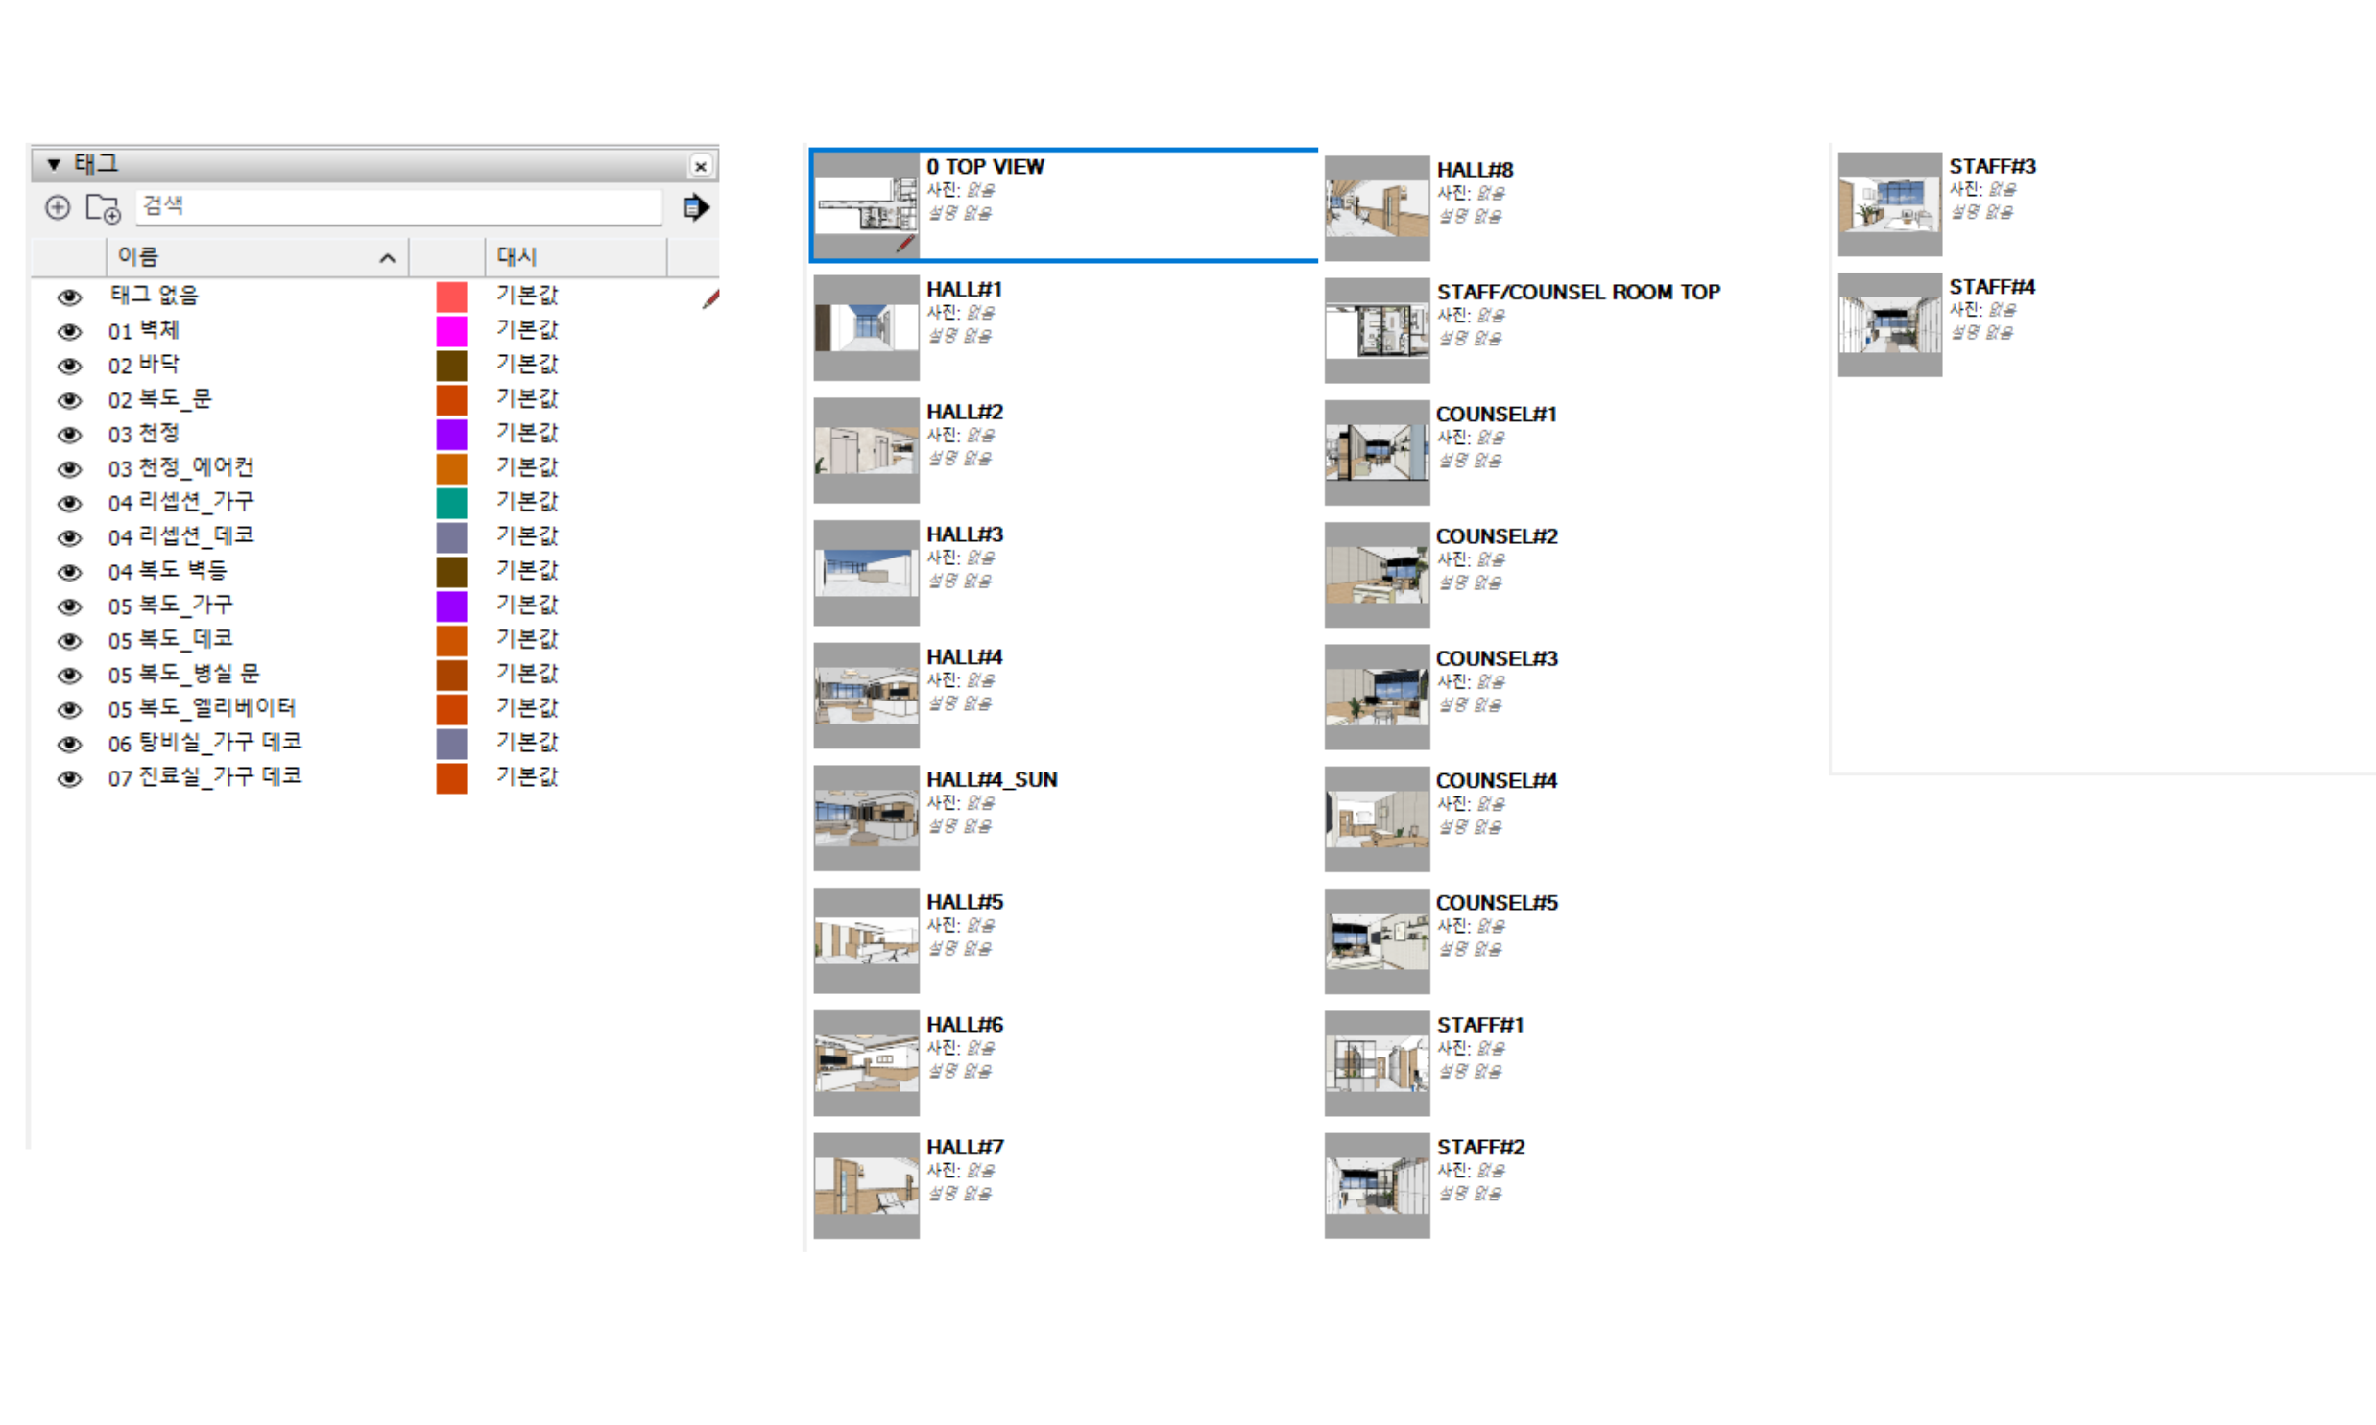Select the STAFF#4 scene thumbnail
This screenshot has width=2376, height=1425.
[1890, 324]
